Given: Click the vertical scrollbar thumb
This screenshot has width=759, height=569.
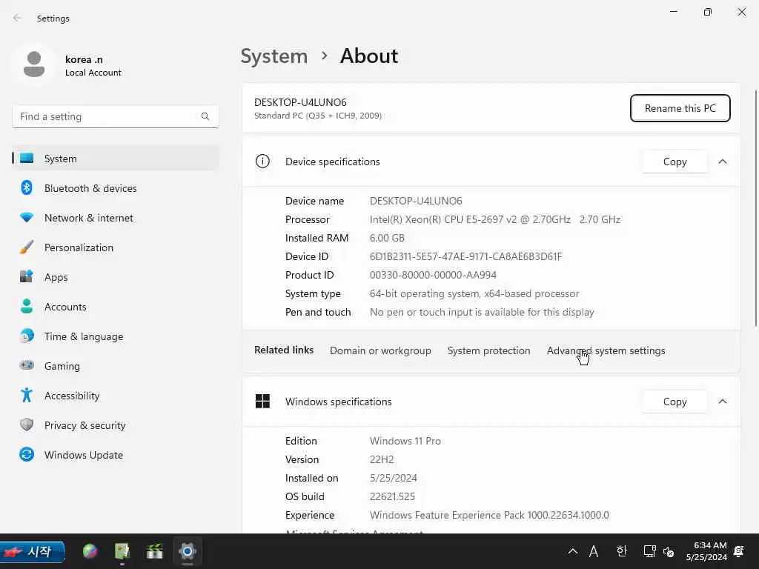Looking at the screenshot, I should point(756,208).
